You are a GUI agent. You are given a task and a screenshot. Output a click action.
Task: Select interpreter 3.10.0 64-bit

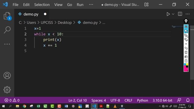coord(162,100)
